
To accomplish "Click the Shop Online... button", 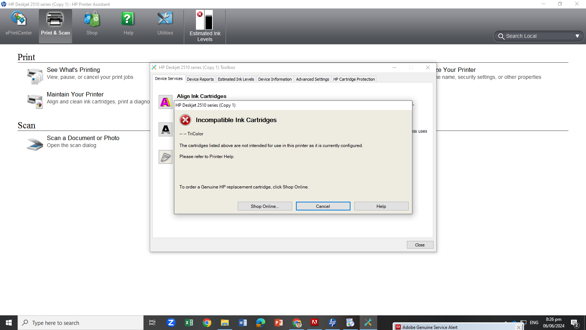I will click(x=265, y=206).
